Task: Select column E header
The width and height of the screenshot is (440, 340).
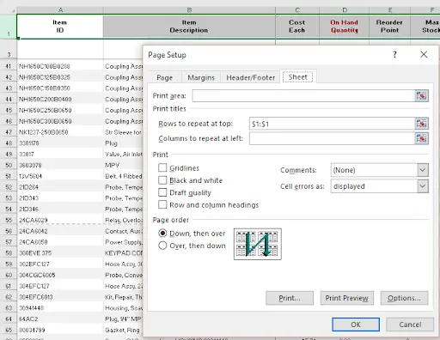Action: [390, 10]
